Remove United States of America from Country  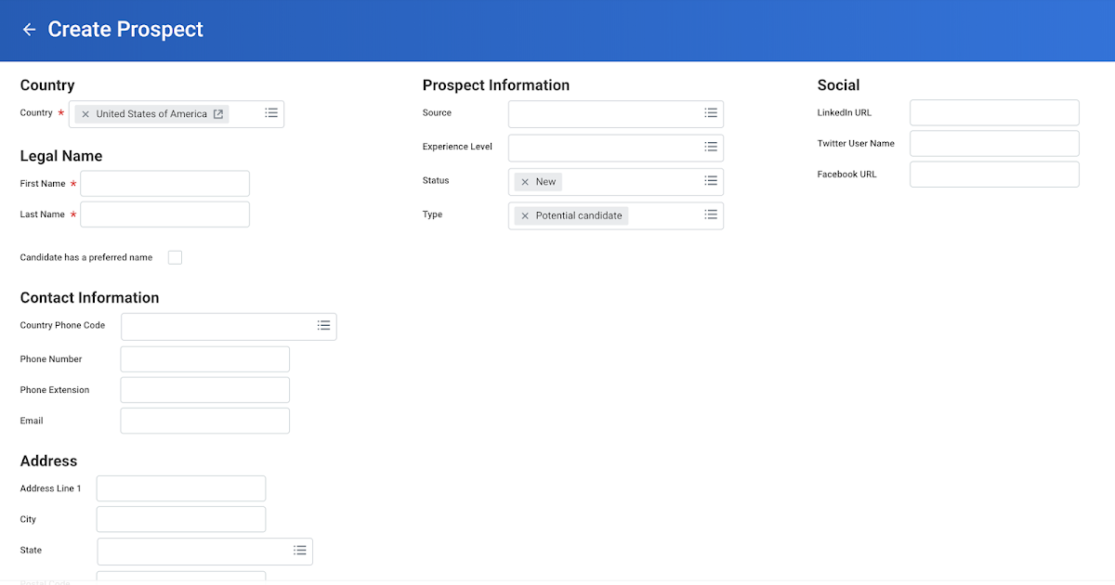pyautogui.click(x=85, y=113)
